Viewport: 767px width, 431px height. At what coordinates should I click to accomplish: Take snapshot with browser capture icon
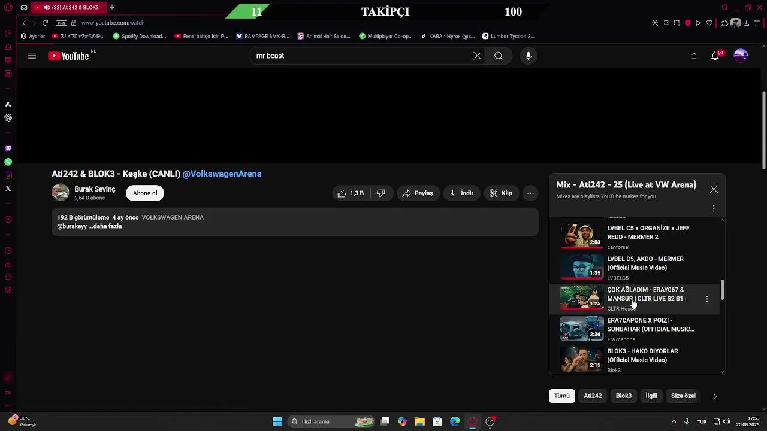[x=677, y=23]
